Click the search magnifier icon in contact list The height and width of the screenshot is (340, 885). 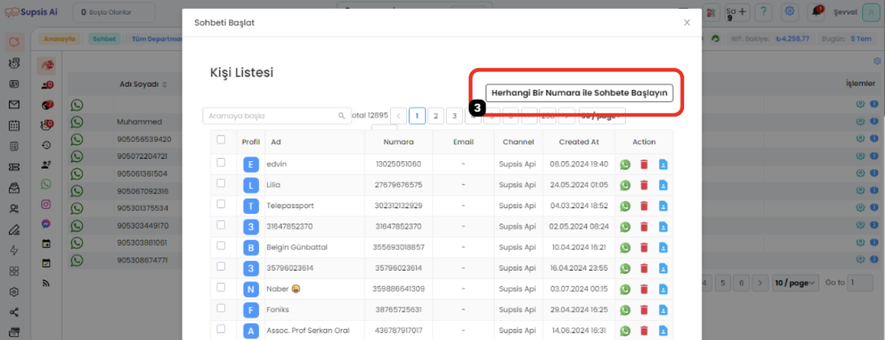point(342,116)
